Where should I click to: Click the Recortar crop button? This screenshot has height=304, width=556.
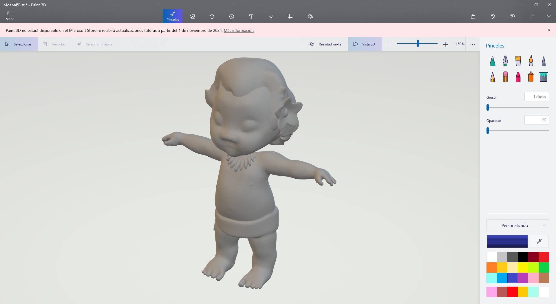coord(54,44)
